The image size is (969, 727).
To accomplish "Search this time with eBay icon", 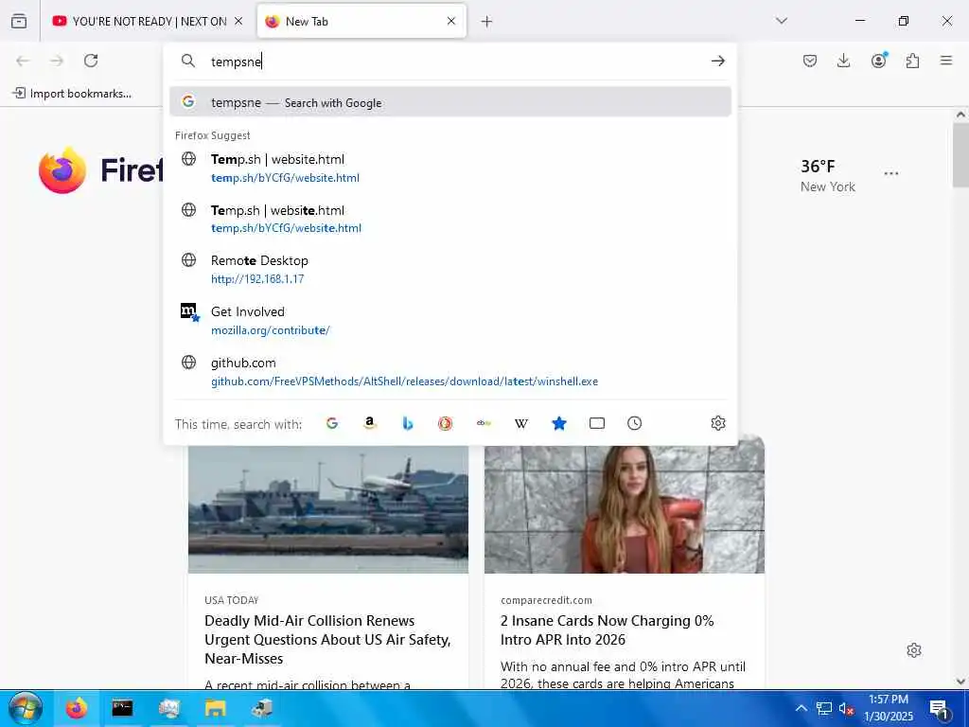I will tap(484, 423).
